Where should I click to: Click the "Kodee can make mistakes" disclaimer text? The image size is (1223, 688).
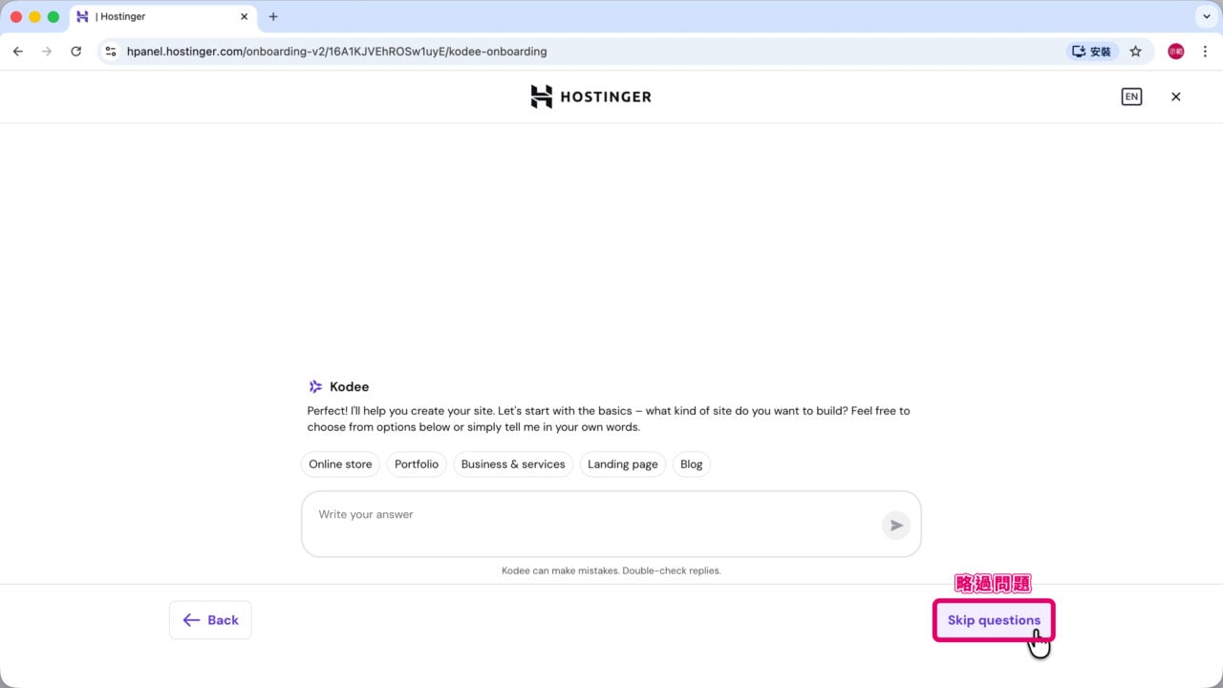611,570
